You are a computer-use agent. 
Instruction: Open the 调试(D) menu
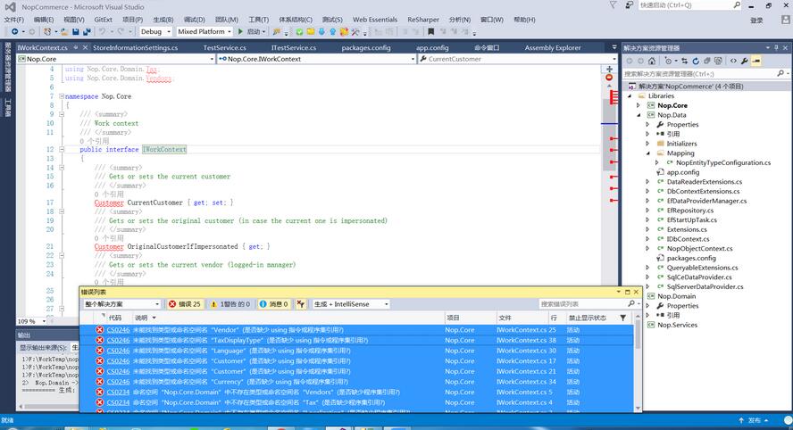[194, 19]
